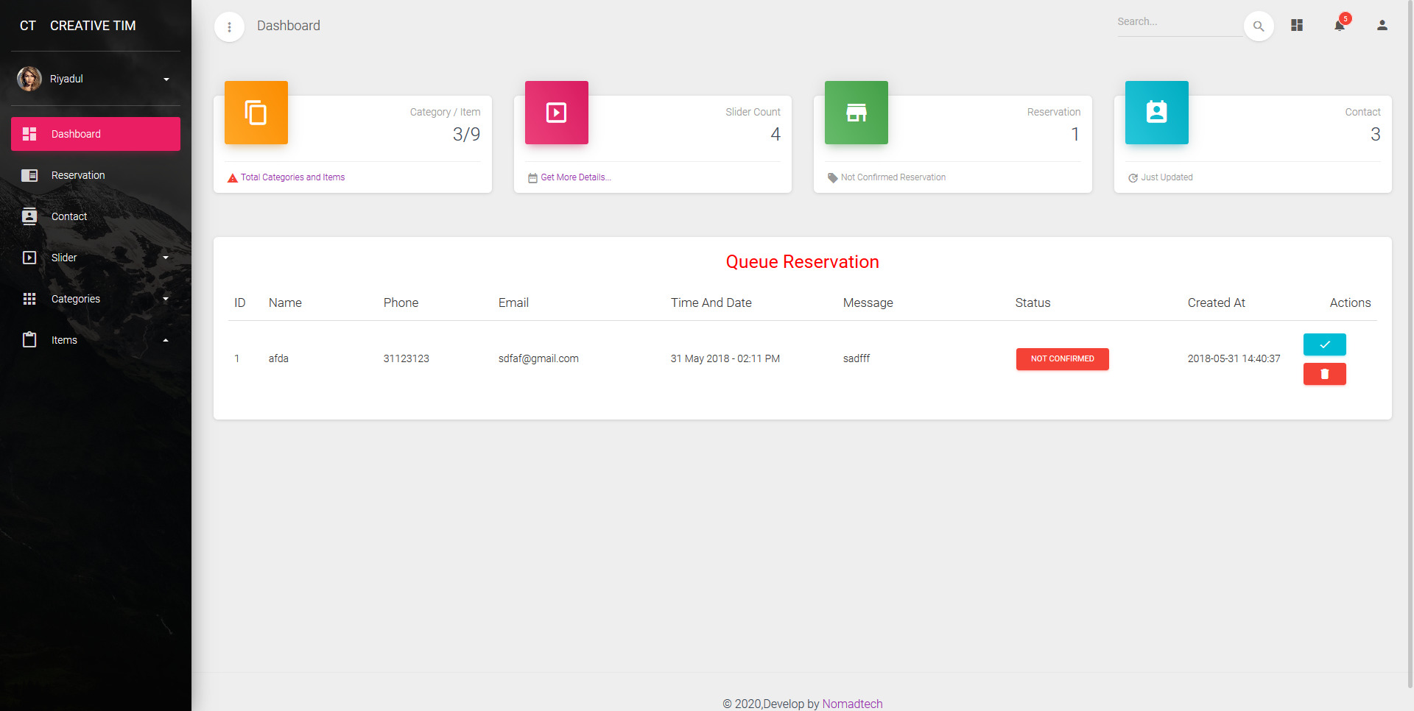Expand the Categories sidebar menu
Viewport: 1414px width, 711px height.
pos(95,299)
